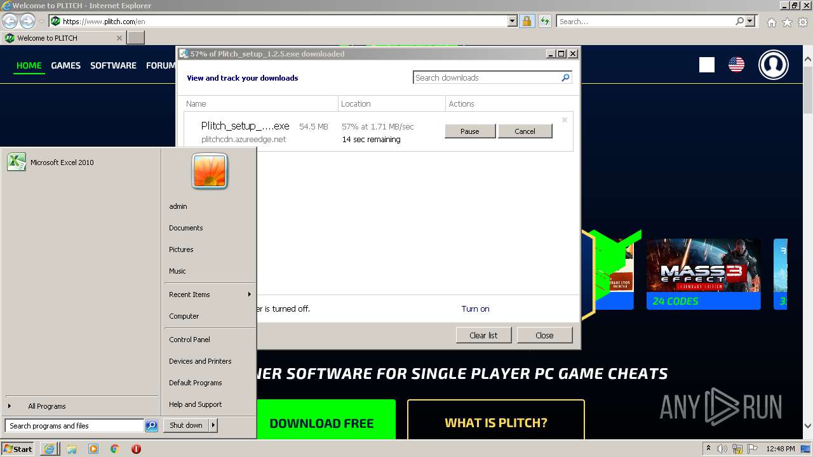This screenshot has height=457, width=813.
Task: Expand All Programs in Start menu
Action: coord(46,406)
